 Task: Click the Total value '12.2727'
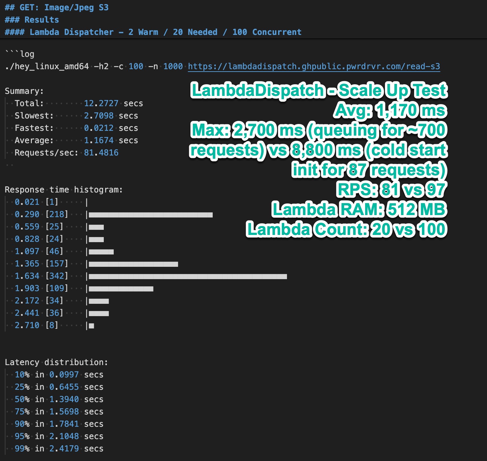tap(101, 103)
